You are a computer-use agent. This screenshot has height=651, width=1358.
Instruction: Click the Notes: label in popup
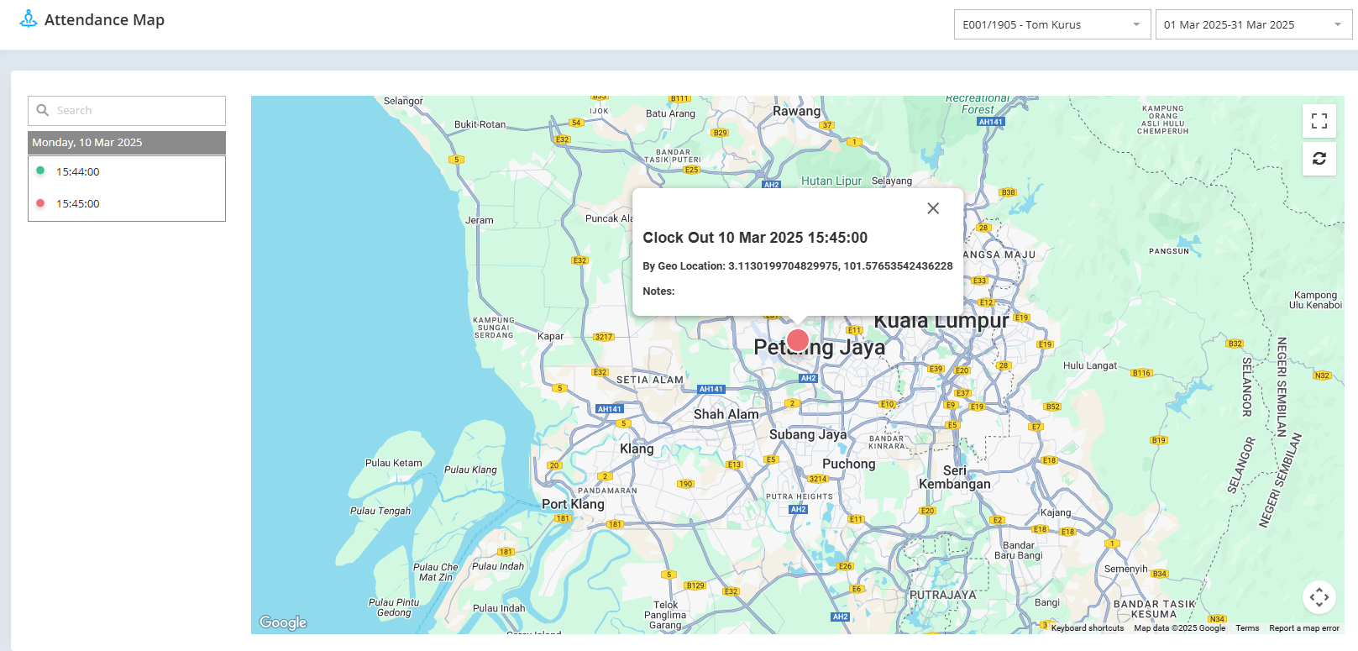tap(658, 291)
